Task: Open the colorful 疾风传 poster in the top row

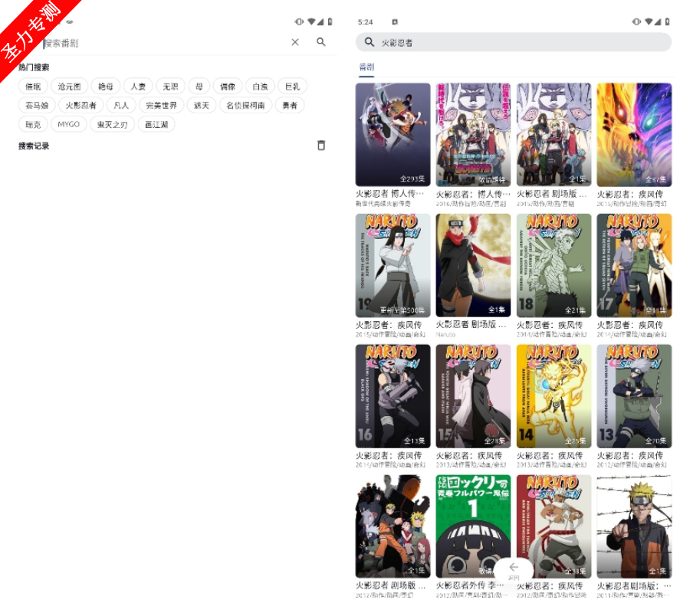Action: (634, 135)
